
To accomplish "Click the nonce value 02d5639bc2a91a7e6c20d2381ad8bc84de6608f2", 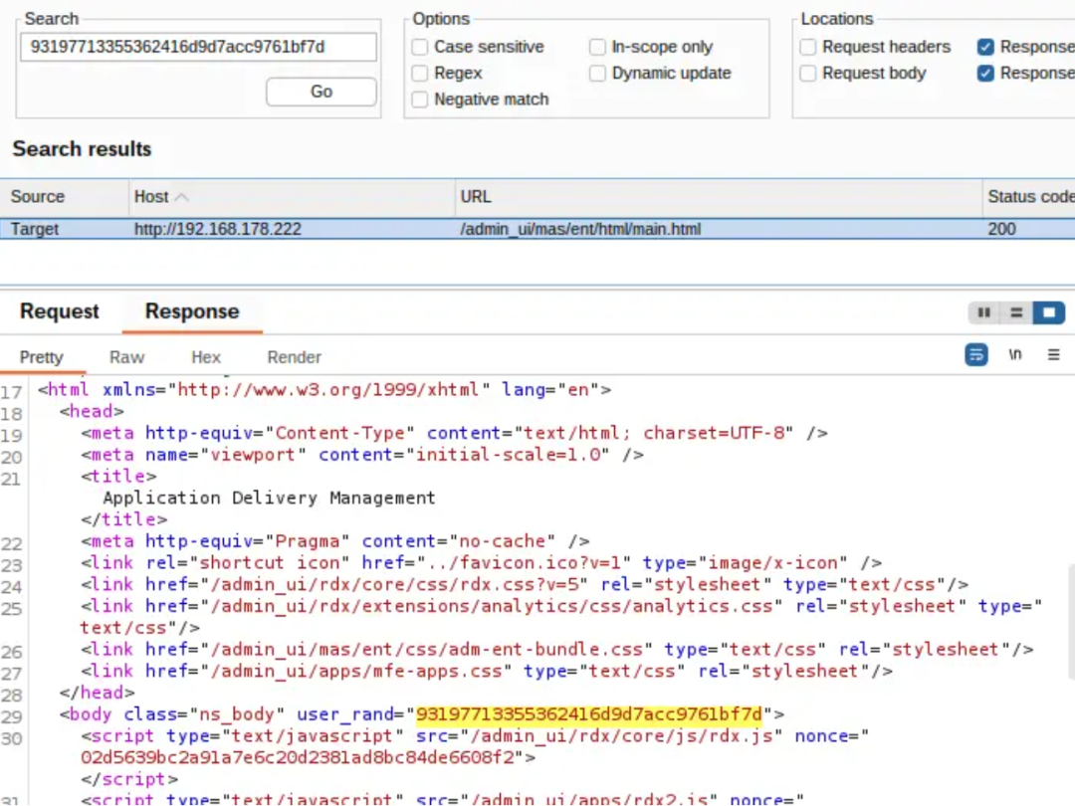I will pos(297,757).
